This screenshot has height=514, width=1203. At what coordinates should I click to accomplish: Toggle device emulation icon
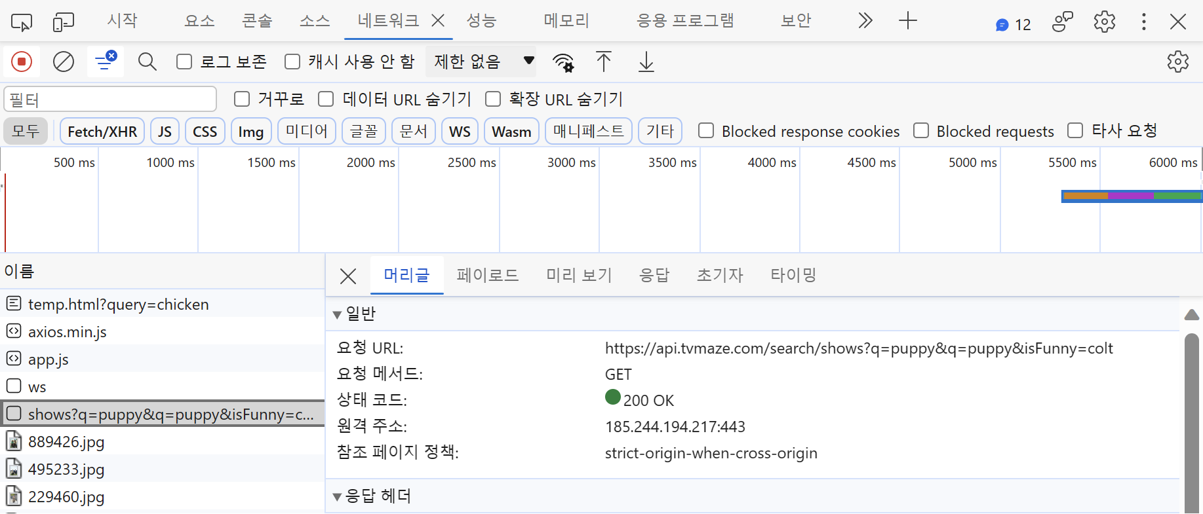[x=63, y=22]
